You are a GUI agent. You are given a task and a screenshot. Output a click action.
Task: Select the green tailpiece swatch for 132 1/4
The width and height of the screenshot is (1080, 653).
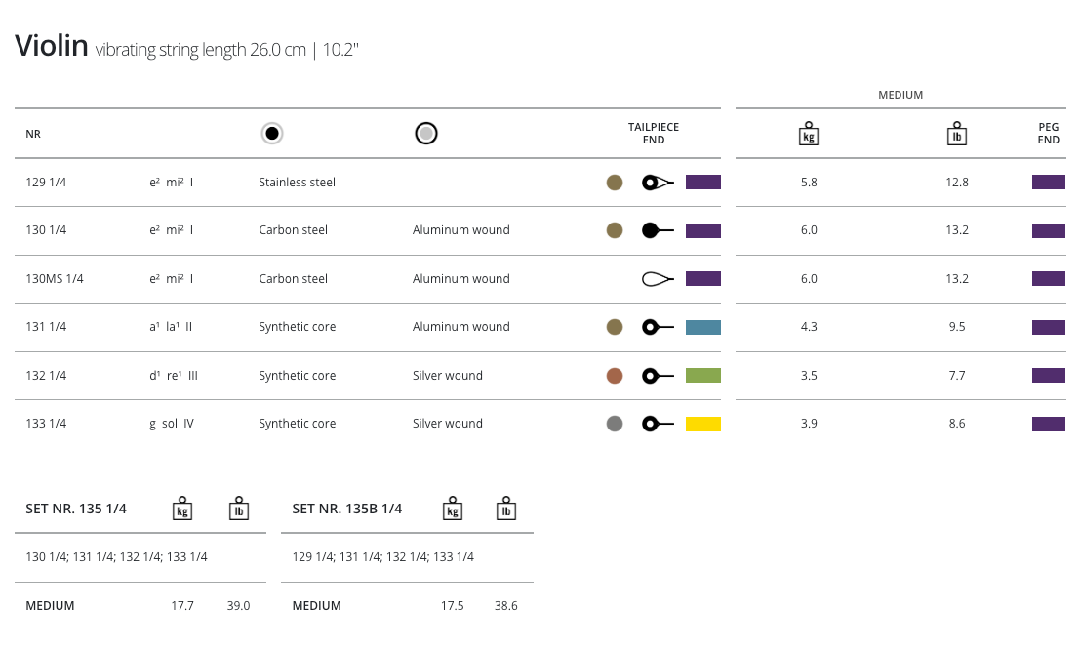pos(703,376)
